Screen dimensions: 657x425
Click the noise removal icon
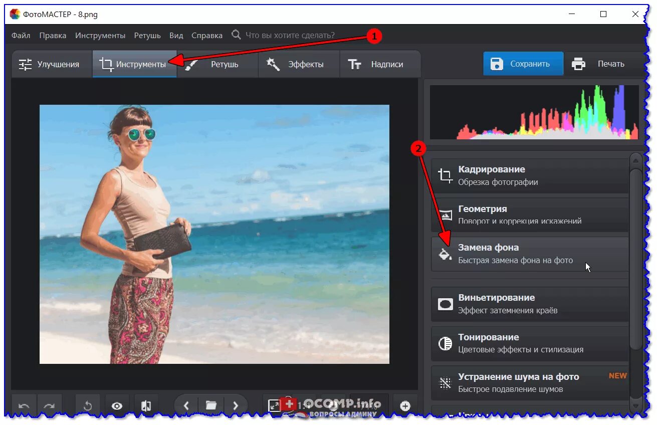[x=445, y=383]
